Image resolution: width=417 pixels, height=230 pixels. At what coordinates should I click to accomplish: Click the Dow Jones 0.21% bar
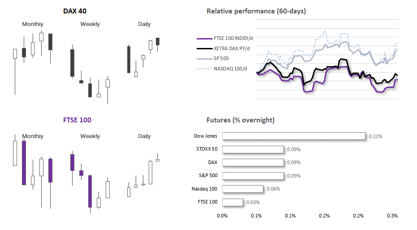coord(294,136)
